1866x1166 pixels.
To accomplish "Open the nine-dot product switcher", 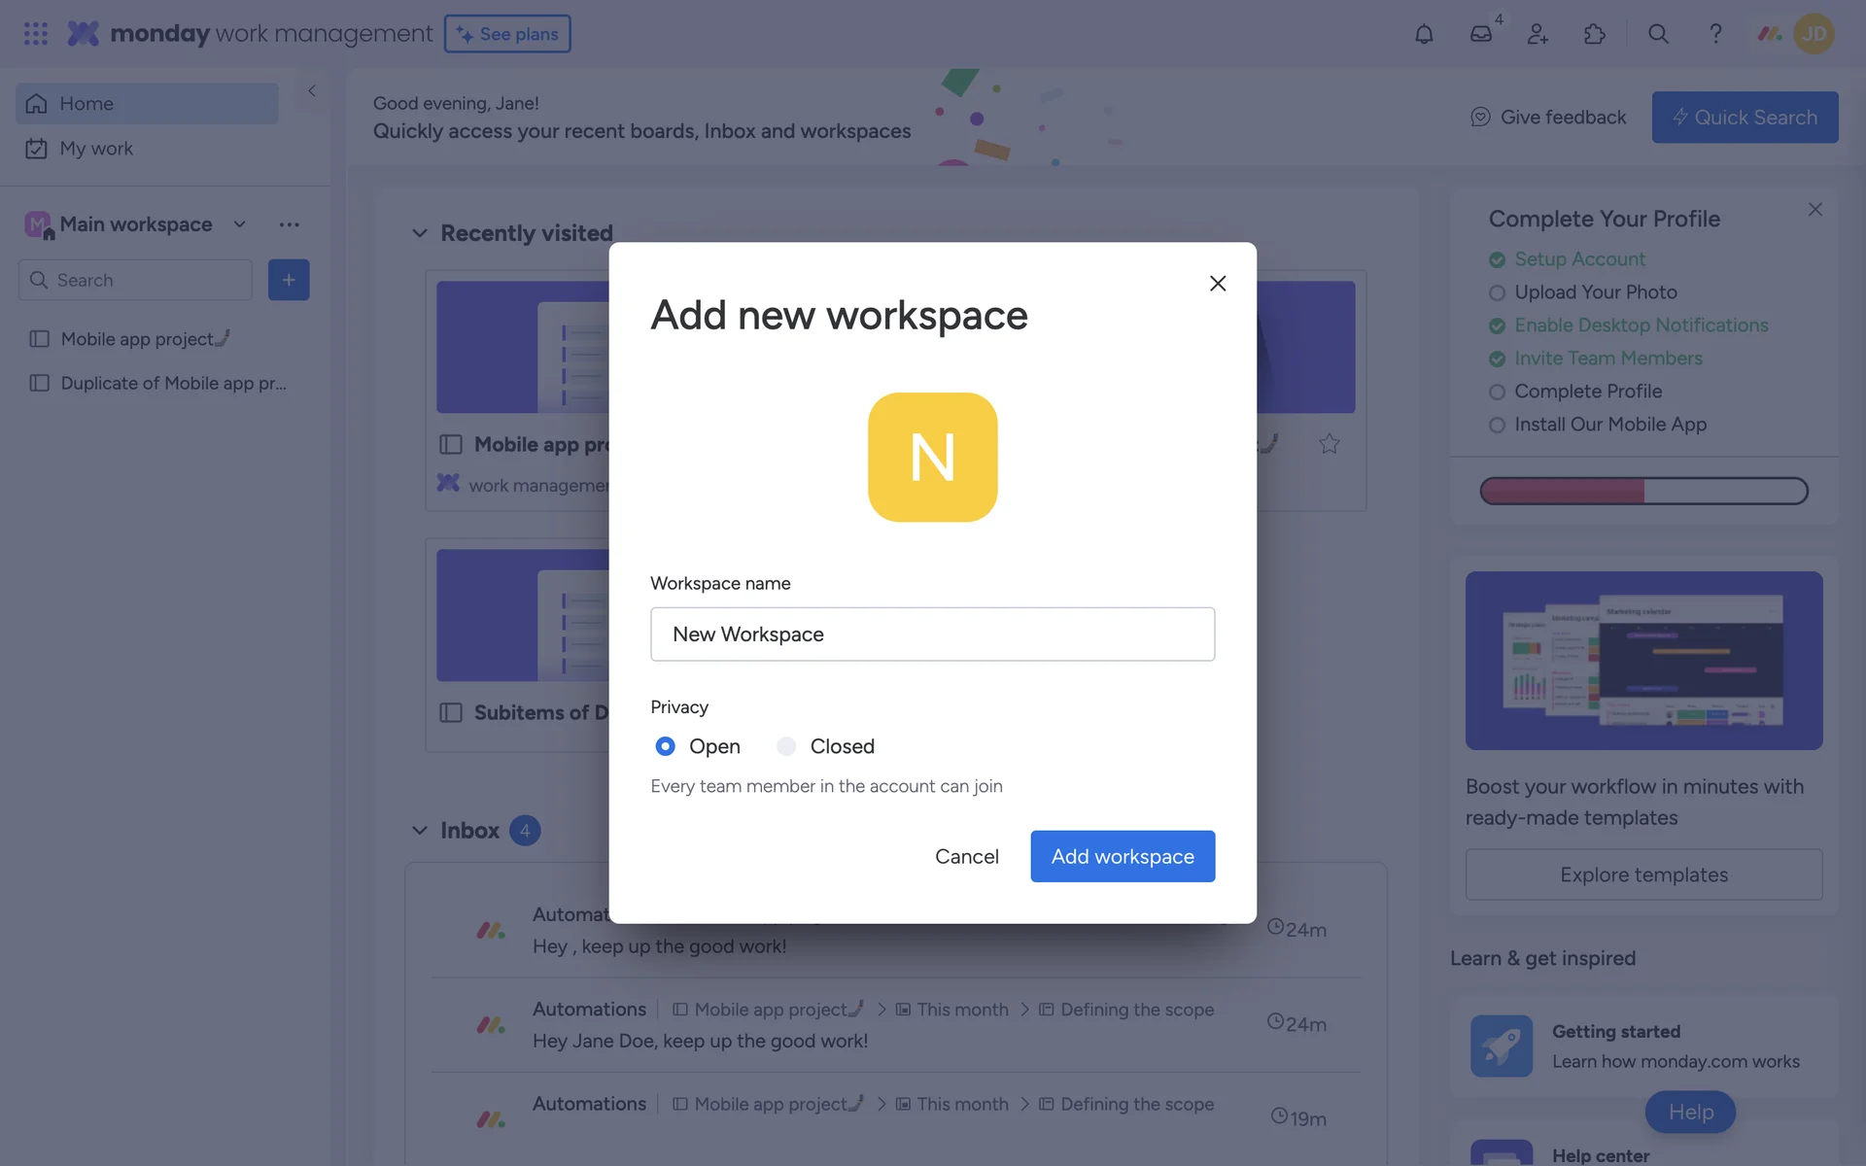I will (36, 34).
